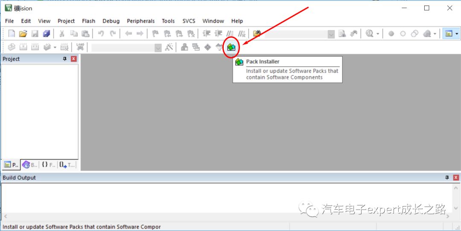Go to the next bookmark
The width and height of the screenshot is (461, 231).
coord(179,34)
